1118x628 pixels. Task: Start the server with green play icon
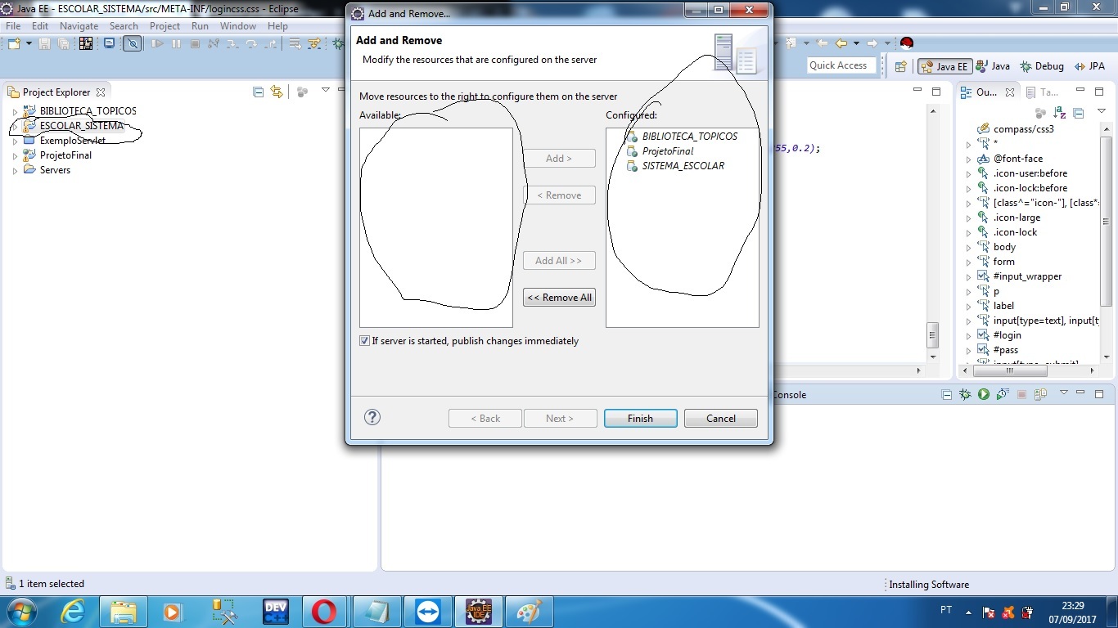point(984,394)
